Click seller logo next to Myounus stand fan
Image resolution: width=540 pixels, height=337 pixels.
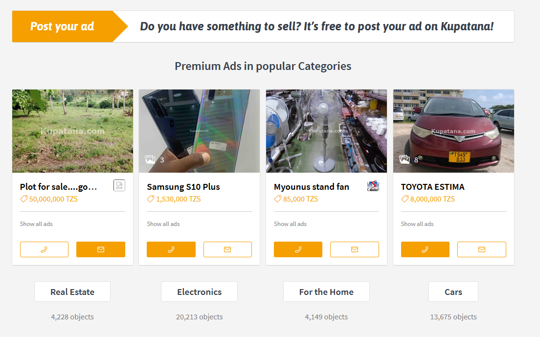373,186
